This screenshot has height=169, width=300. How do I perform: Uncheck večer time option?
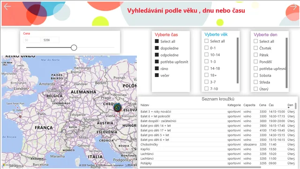pyautogui.click(x=157, y=75)
